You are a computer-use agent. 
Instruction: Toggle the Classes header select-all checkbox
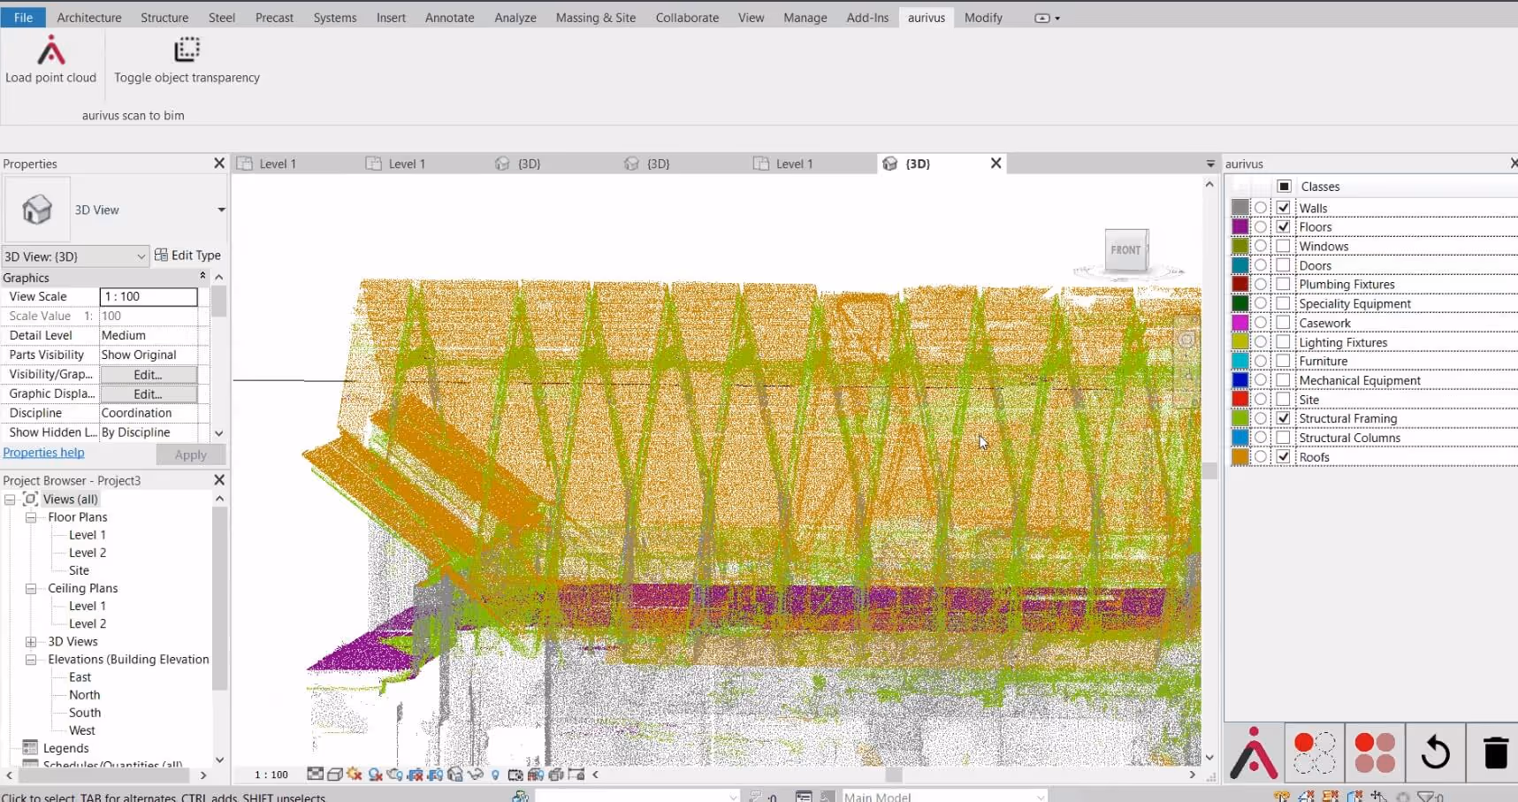pos(1285,187)
